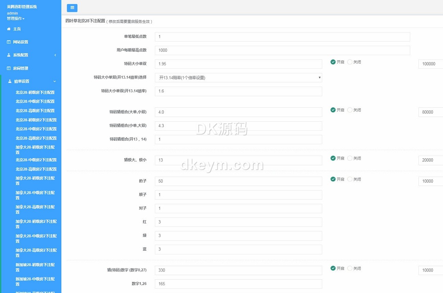Click the 豹子 odds input field
The width and height of the screenshot is (443, 293).
(238, 181)
